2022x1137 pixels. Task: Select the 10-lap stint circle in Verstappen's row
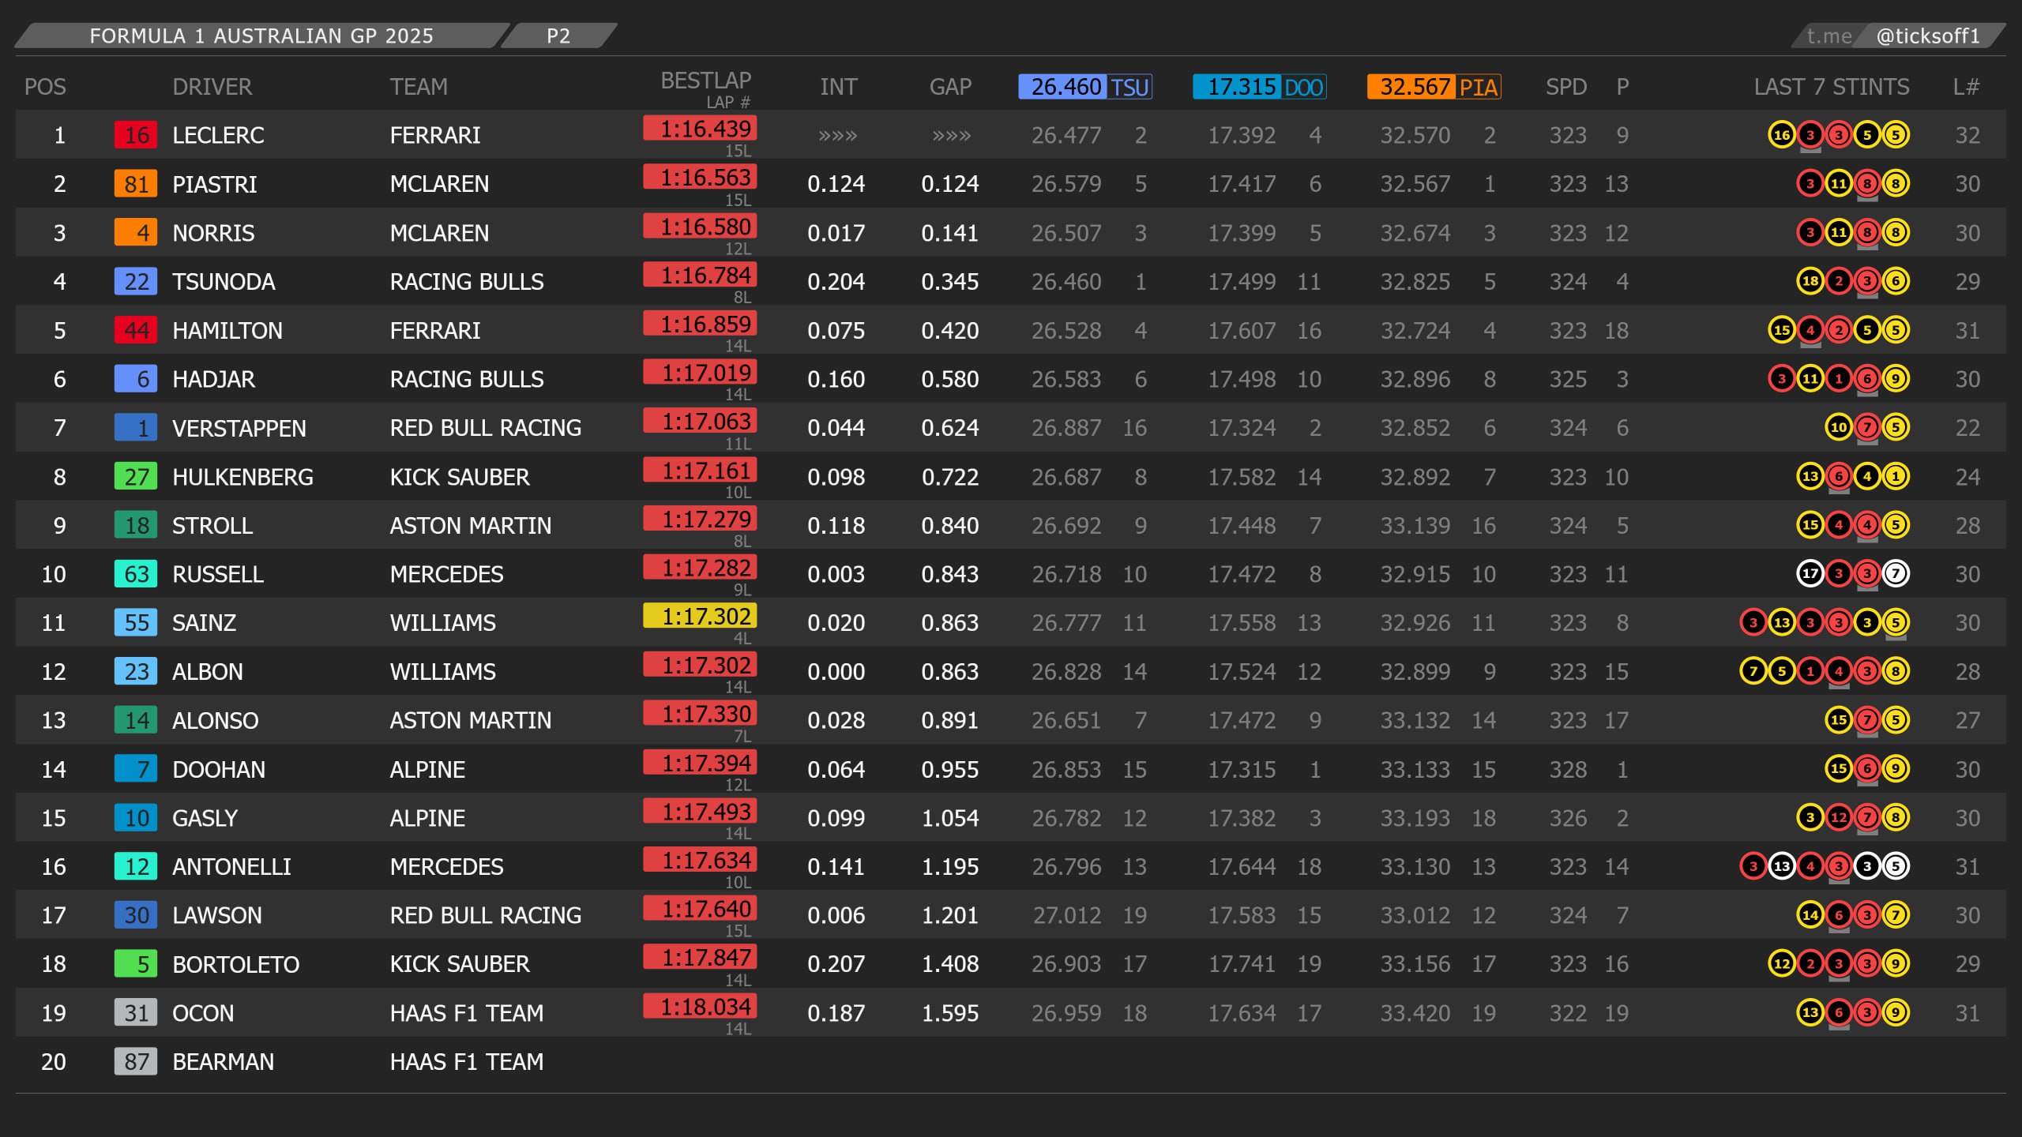(1839, 428)
